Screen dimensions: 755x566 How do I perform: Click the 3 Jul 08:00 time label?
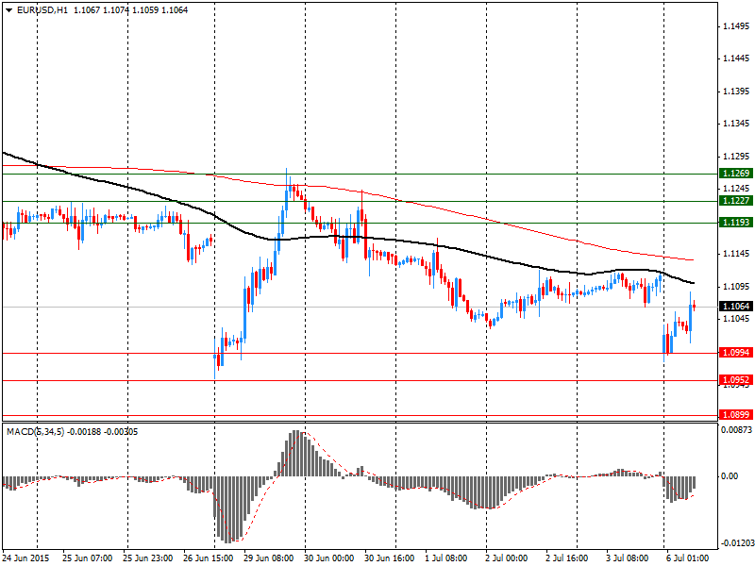click(x=628, y=558)
